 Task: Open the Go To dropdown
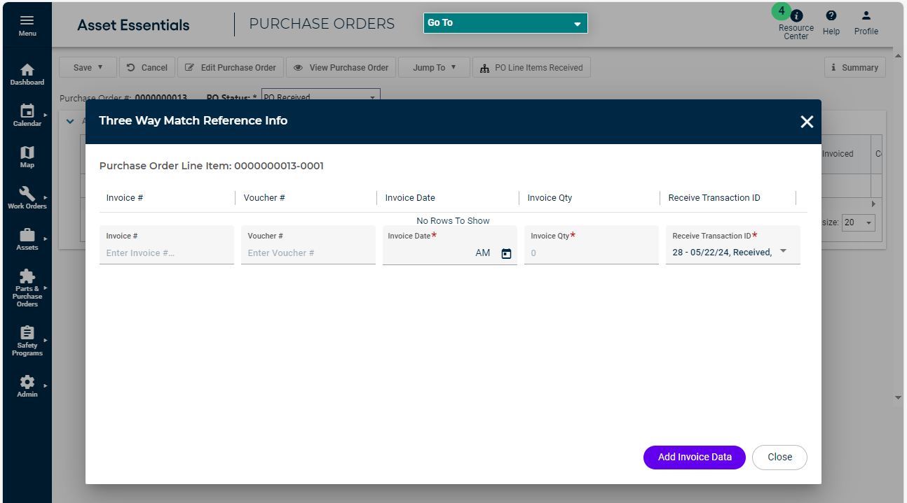(505, 23)
